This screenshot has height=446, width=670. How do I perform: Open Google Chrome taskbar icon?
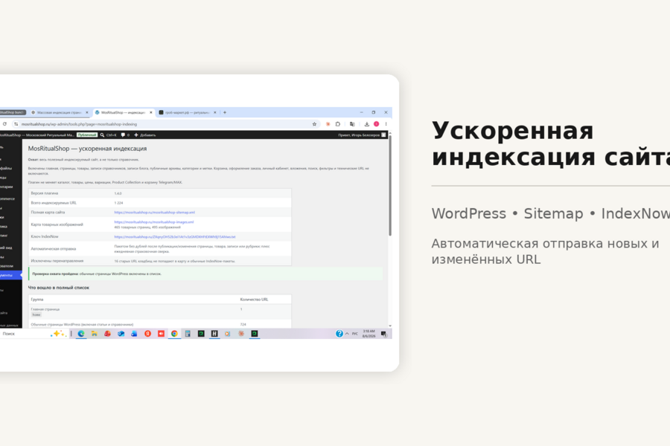pyautogui.click(x=174, y=334)
